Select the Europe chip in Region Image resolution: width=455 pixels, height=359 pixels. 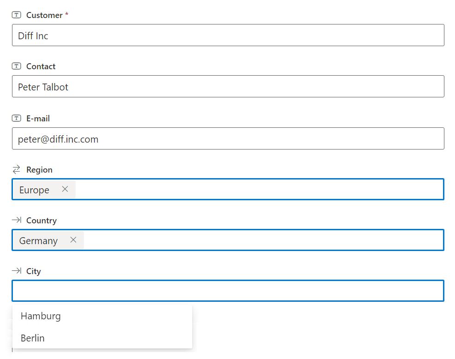[34, 190]
